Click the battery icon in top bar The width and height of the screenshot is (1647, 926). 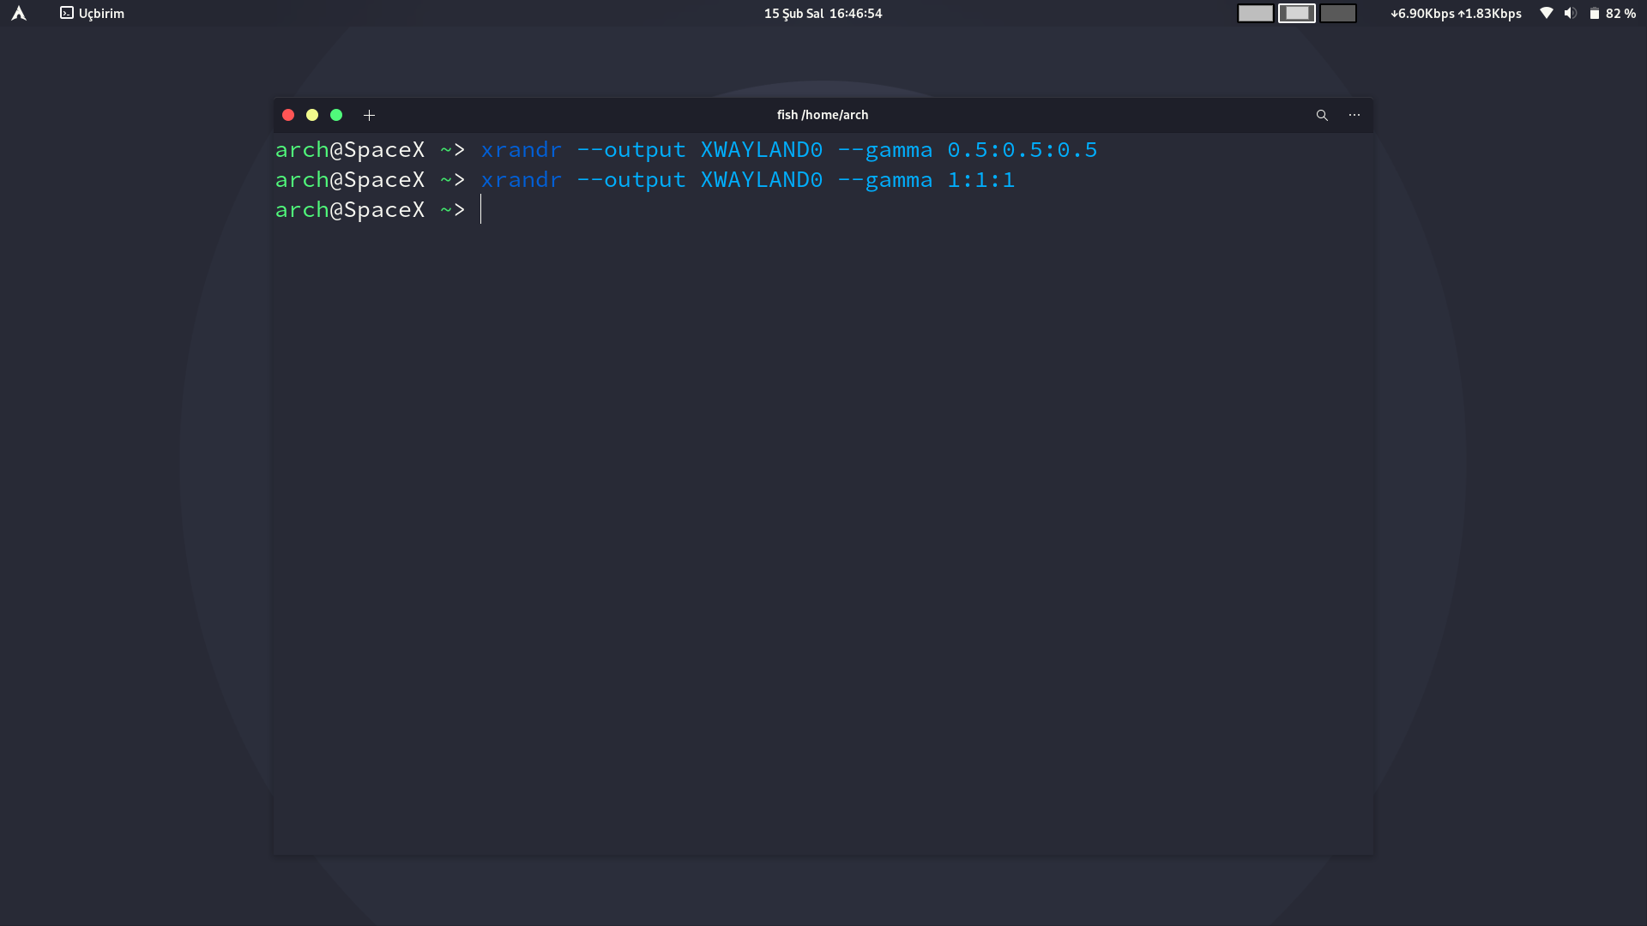pos(1594,13)
